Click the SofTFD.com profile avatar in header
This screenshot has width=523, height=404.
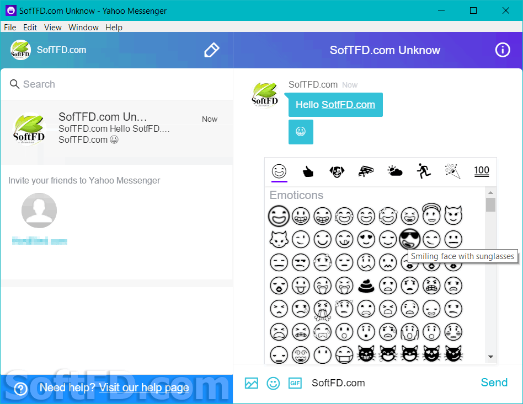pyautogui.click(x=20, y=50)
